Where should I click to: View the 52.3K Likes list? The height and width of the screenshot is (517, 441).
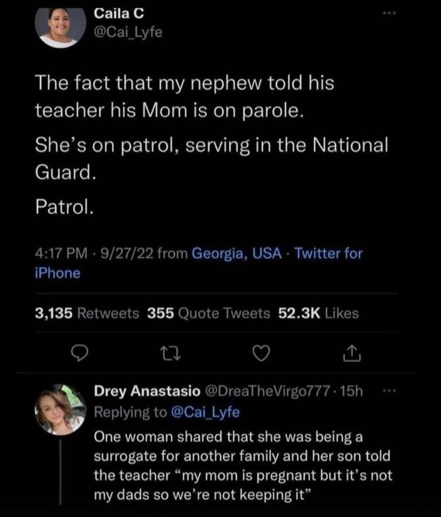point(318,313)
